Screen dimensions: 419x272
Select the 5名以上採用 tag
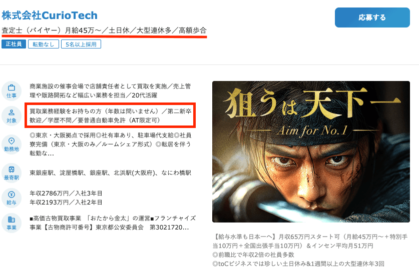81,44
